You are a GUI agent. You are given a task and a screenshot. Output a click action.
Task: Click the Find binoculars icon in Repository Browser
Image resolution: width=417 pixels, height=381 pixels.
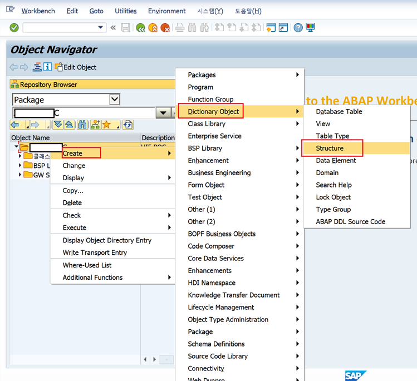click(x=82, y=125)
